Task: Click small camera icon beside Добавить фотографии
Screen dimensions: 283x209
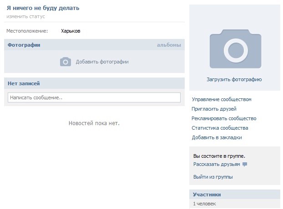Action: pyautogui.click(x=66, y=62)
